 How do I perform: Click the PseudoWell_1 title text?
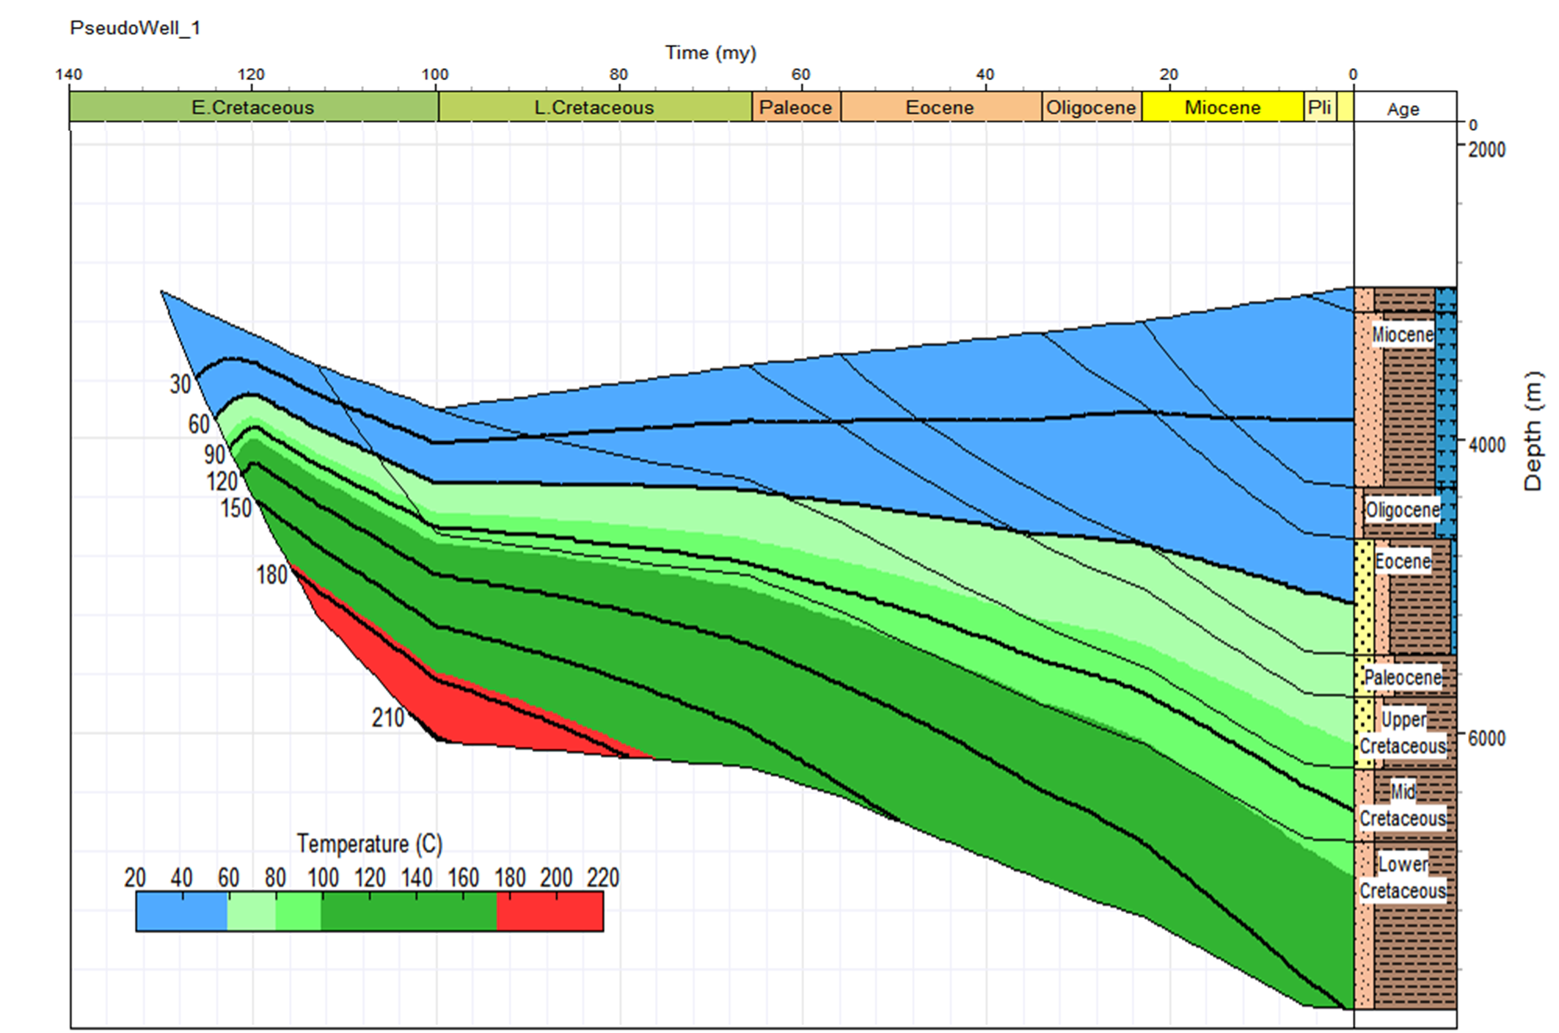(135, 28)
